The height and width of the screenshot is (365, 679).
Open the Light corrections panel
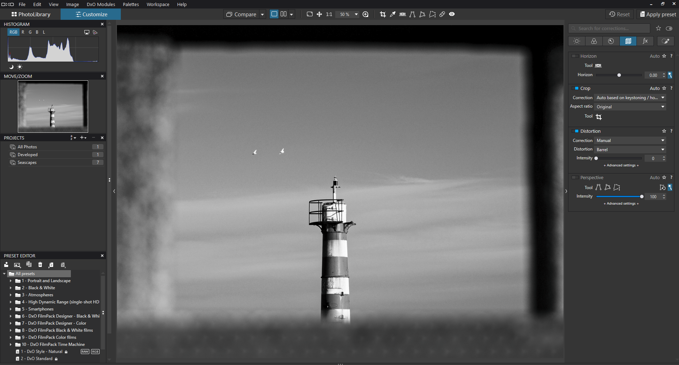[577, 41]
